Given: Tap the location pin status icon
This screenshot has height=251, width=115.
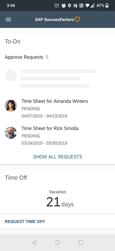Looking at the screenshot, I should [x=69, y=6].
